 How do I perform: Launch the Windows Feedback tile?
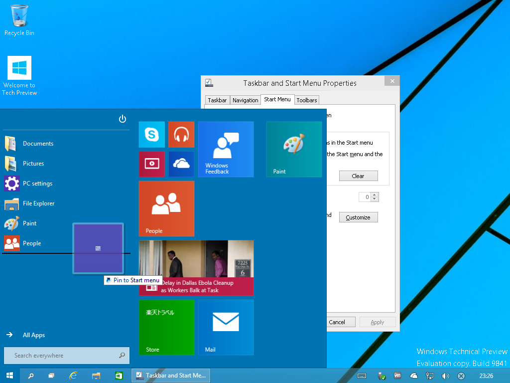click(x=226, y=149)
